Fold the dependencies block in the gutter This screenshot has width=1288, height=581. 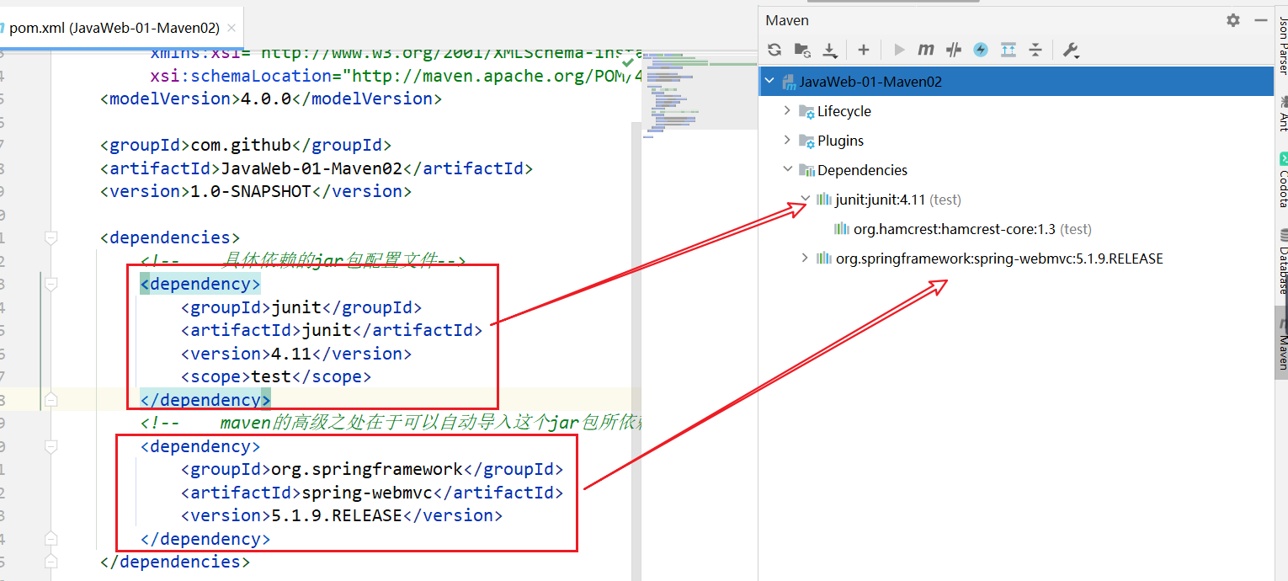tap(51, 238)
